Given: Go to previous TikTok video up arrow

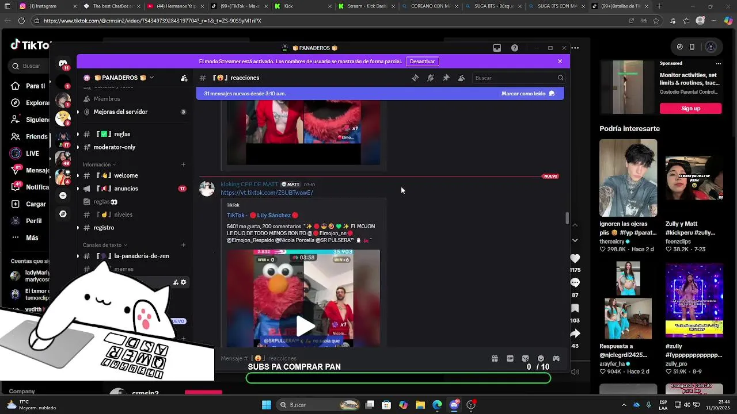Looking at the screenshot, I should pos(575,225).
